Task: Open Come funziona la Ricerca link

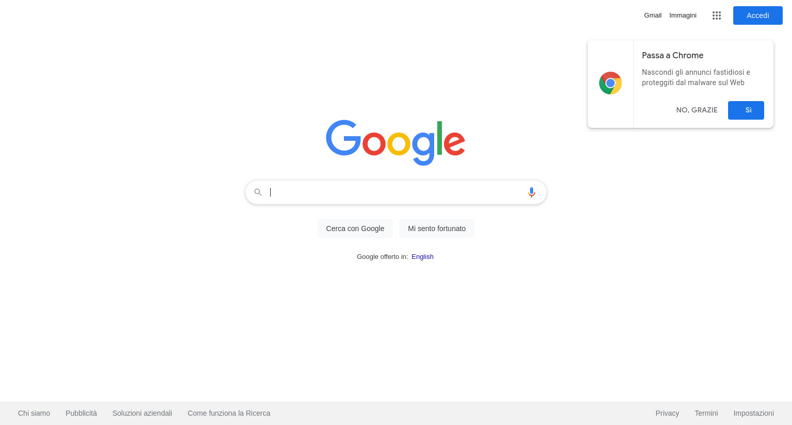Action: click(x=229, y=413)
